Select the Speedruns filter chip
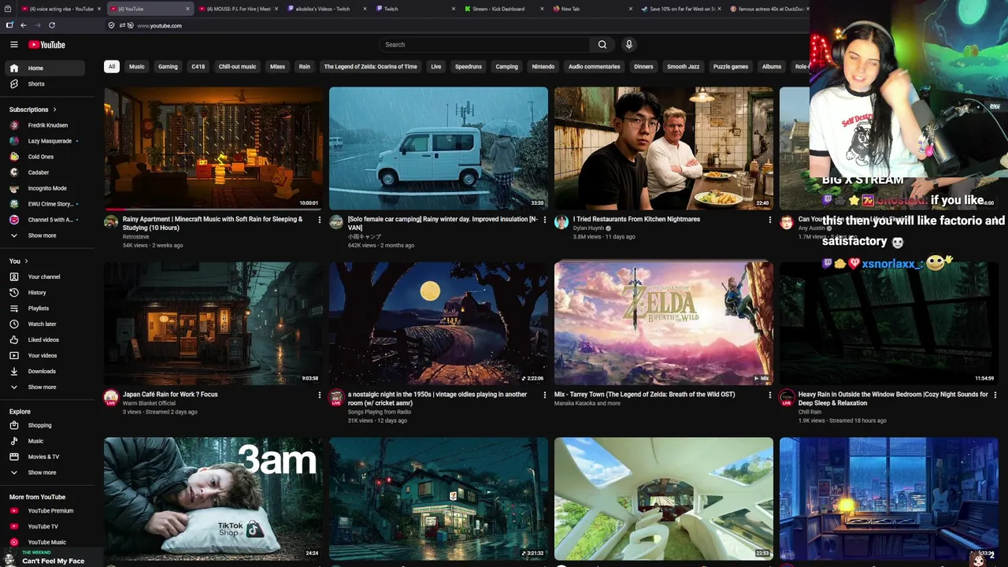The width and height of the screenshot is (1008, 567). (468, 67)
